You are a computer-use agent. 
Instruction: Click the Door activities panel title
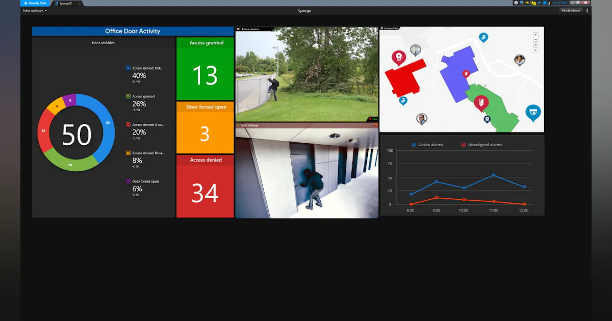tap(103, 43)
